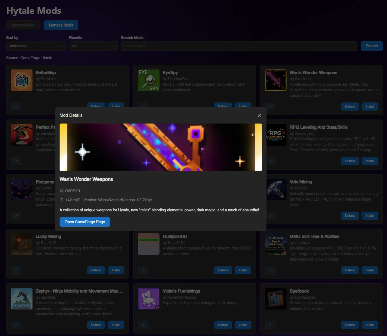Install Vein Mining mod
Viewport: 387px width, 336px height.
[x=370, y=216]
